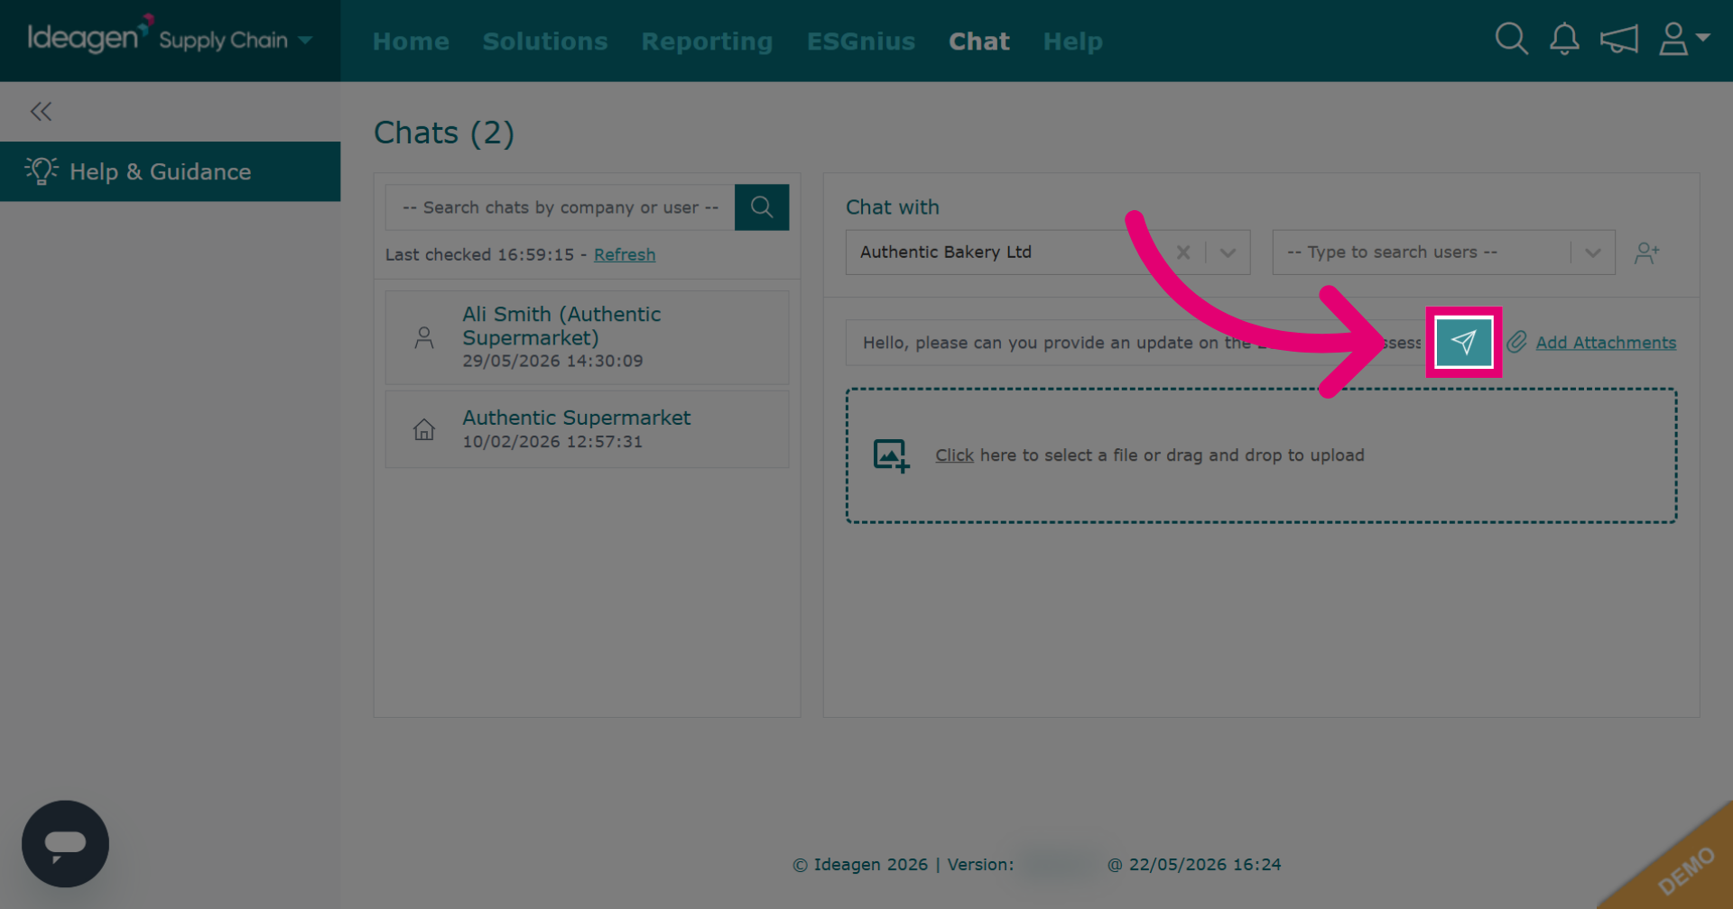
Task: Search chats with teal magnifier button
Action: (x=762, y=207)
